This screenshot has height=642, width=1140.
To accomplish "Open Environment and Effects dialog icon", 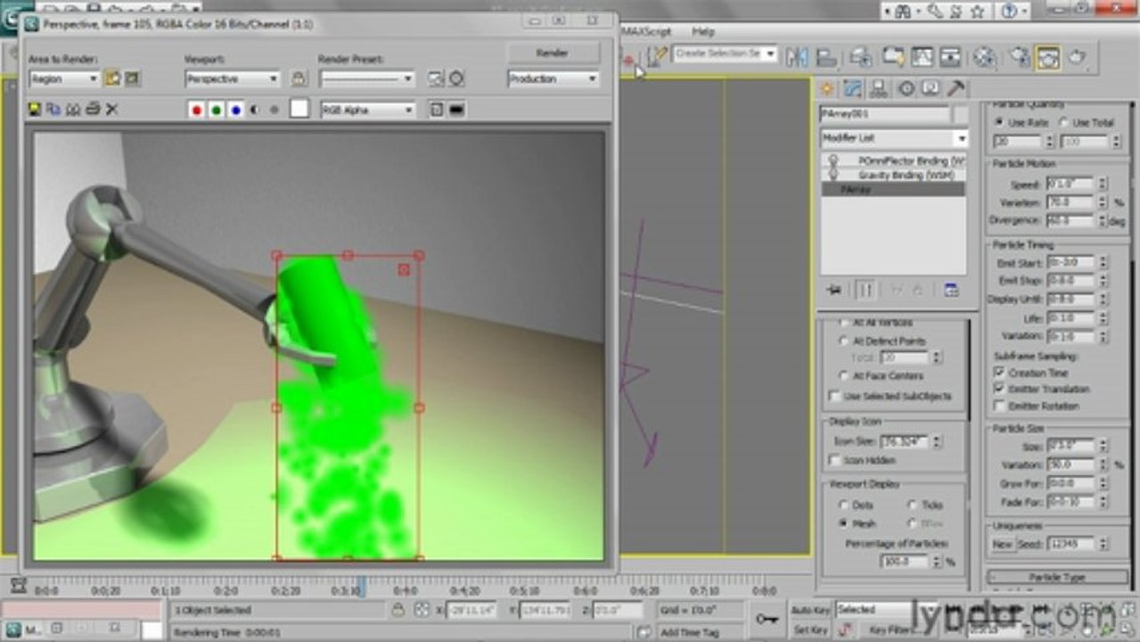I will click(455, 78).
